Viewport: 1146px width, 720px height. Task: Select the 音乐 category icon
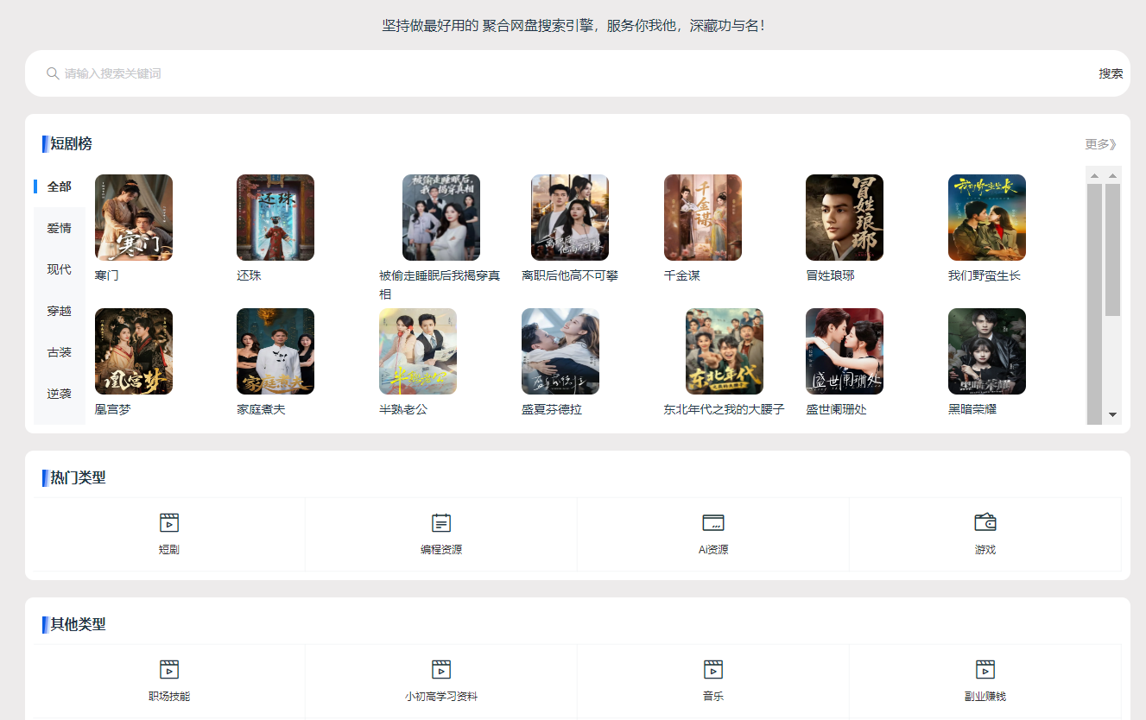point(713,669)
